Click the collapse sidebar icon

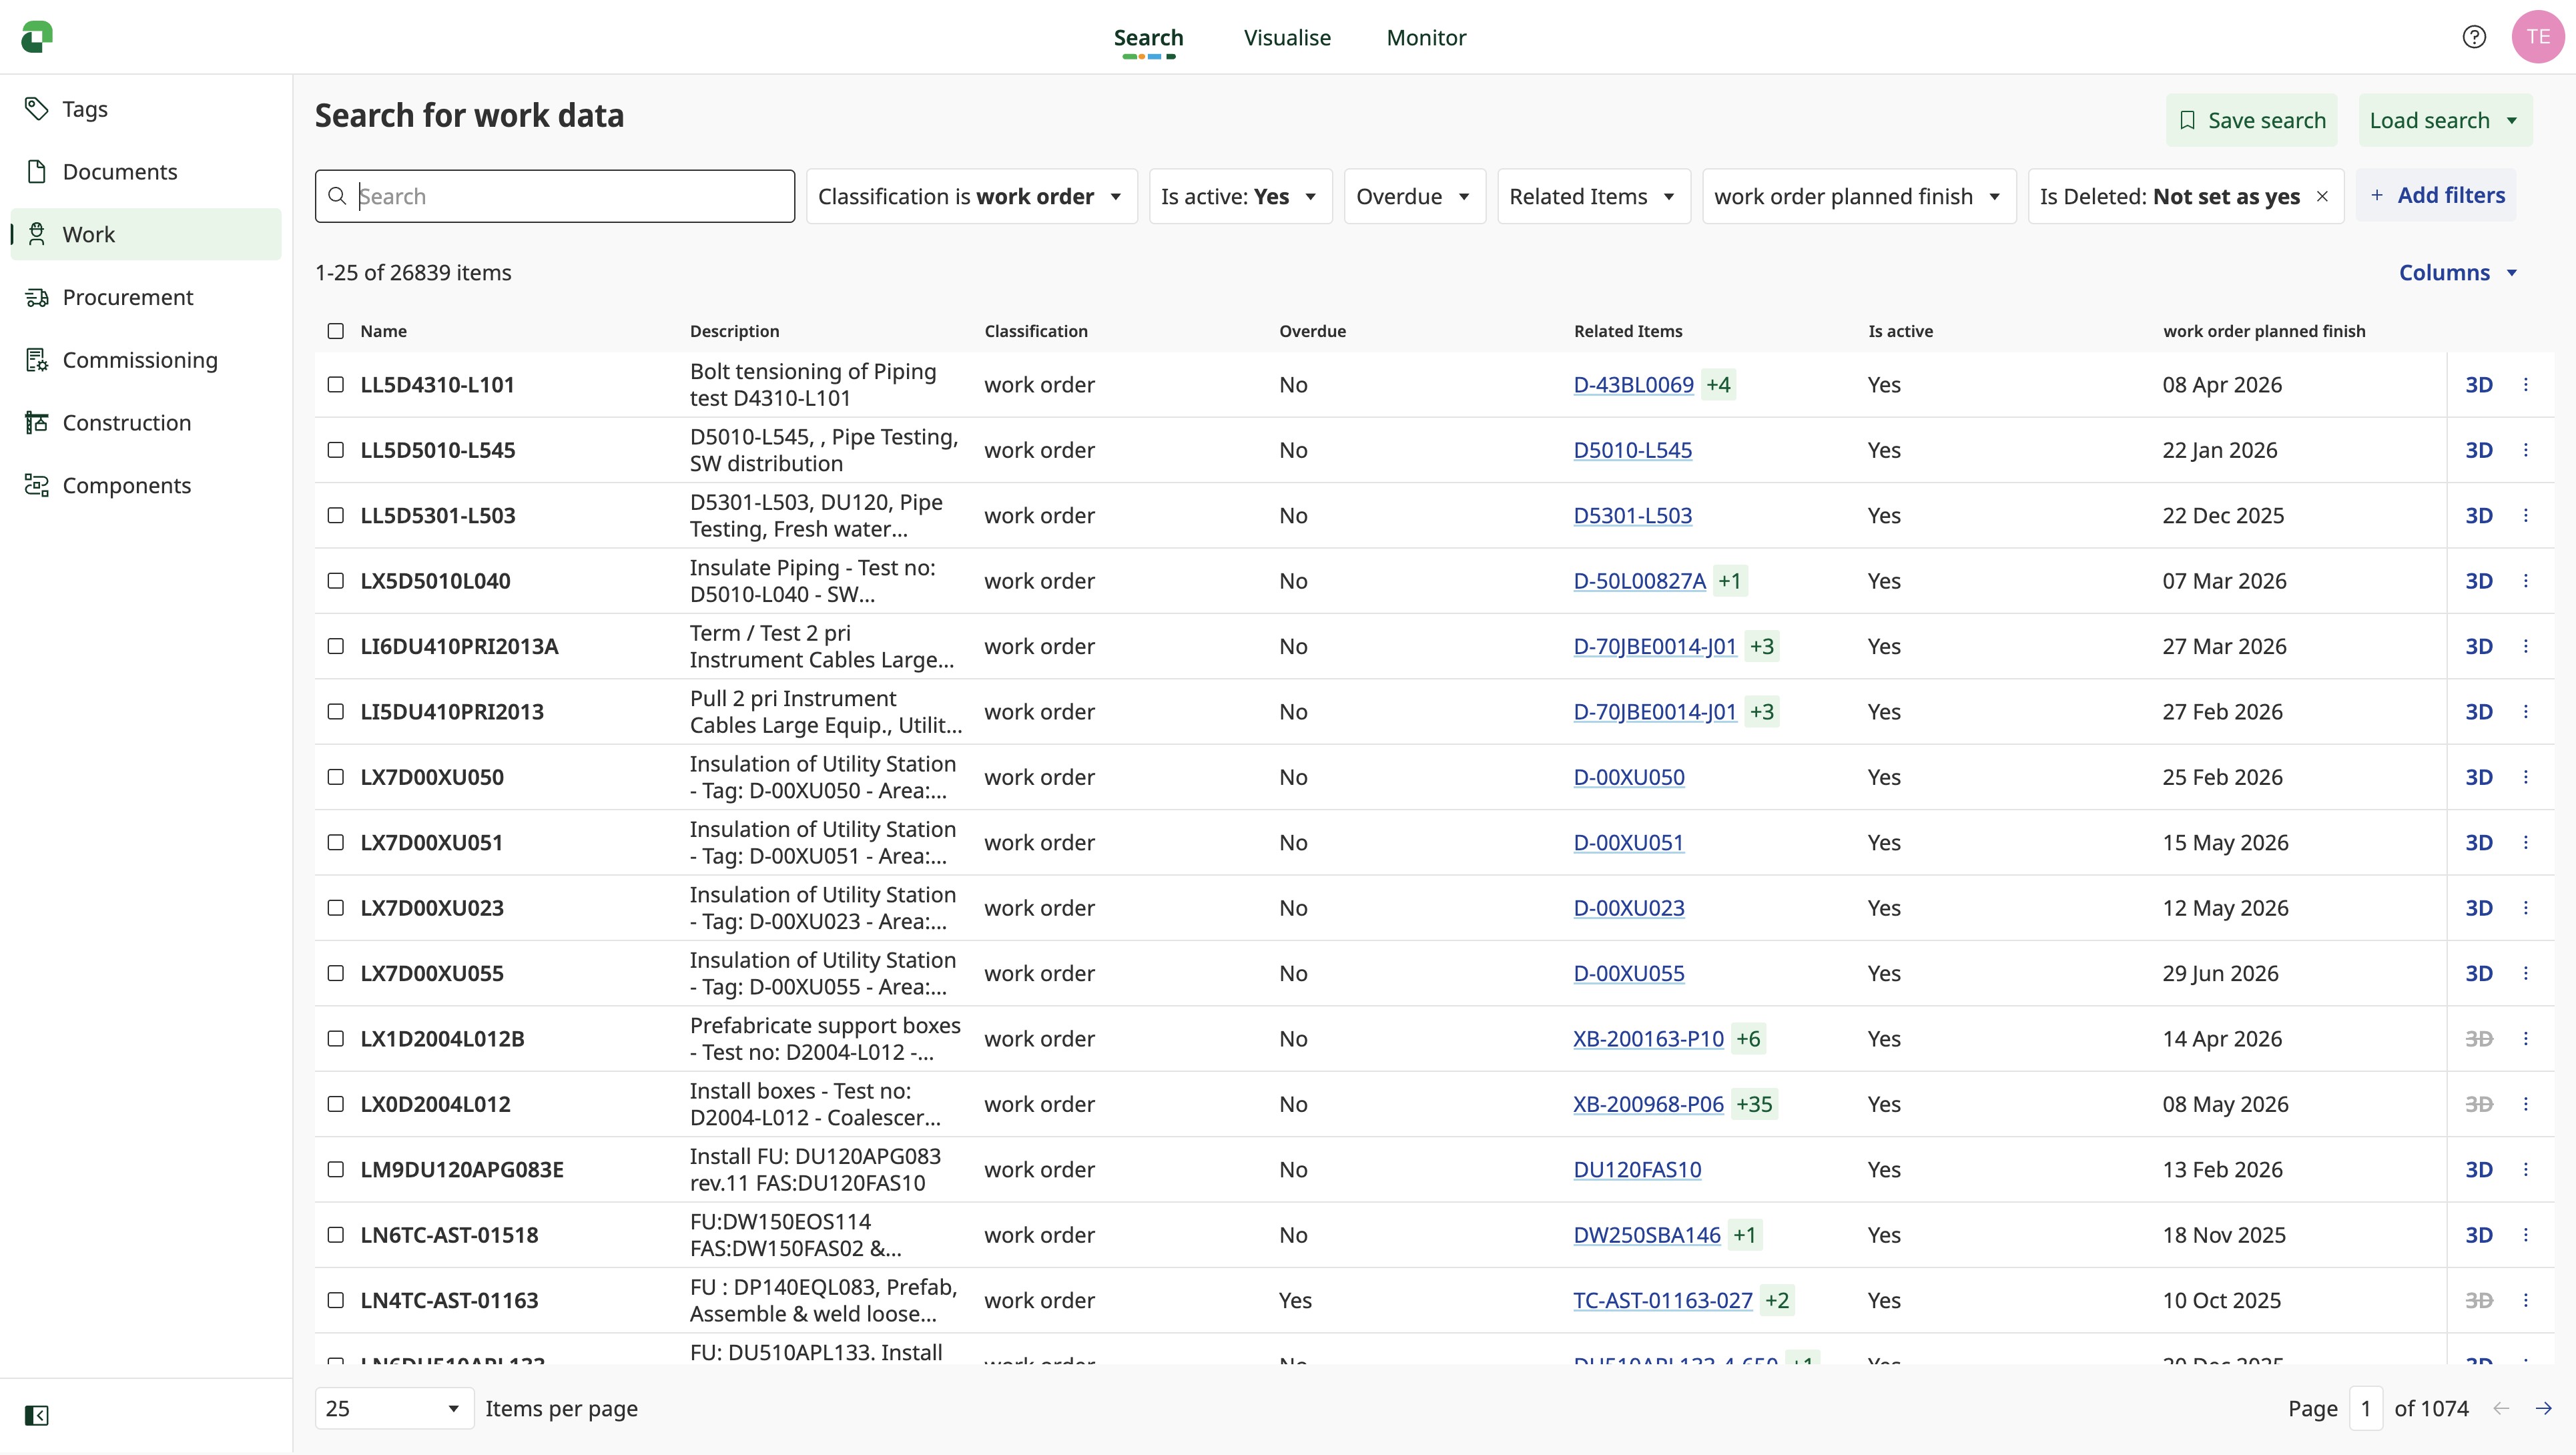tap(36, 1415)
